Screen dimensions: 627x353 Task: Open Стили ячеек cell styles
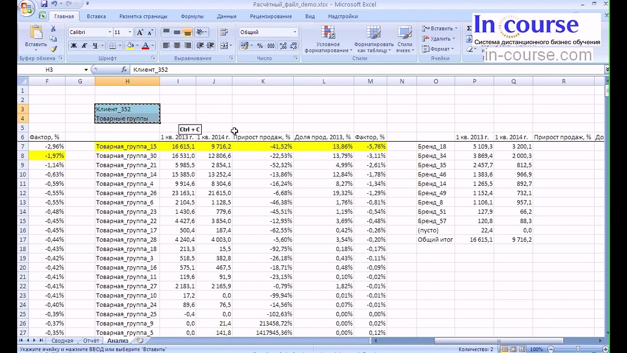coord(405,39)
